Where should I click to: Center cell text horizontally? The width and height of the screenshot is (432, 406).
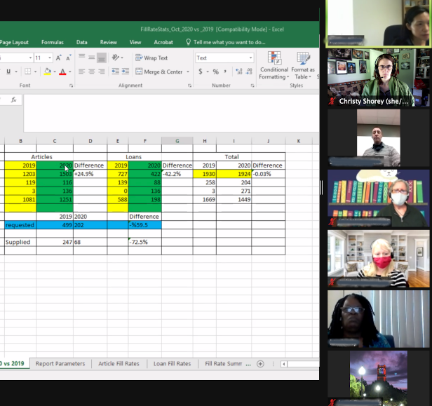coord(91,72)
